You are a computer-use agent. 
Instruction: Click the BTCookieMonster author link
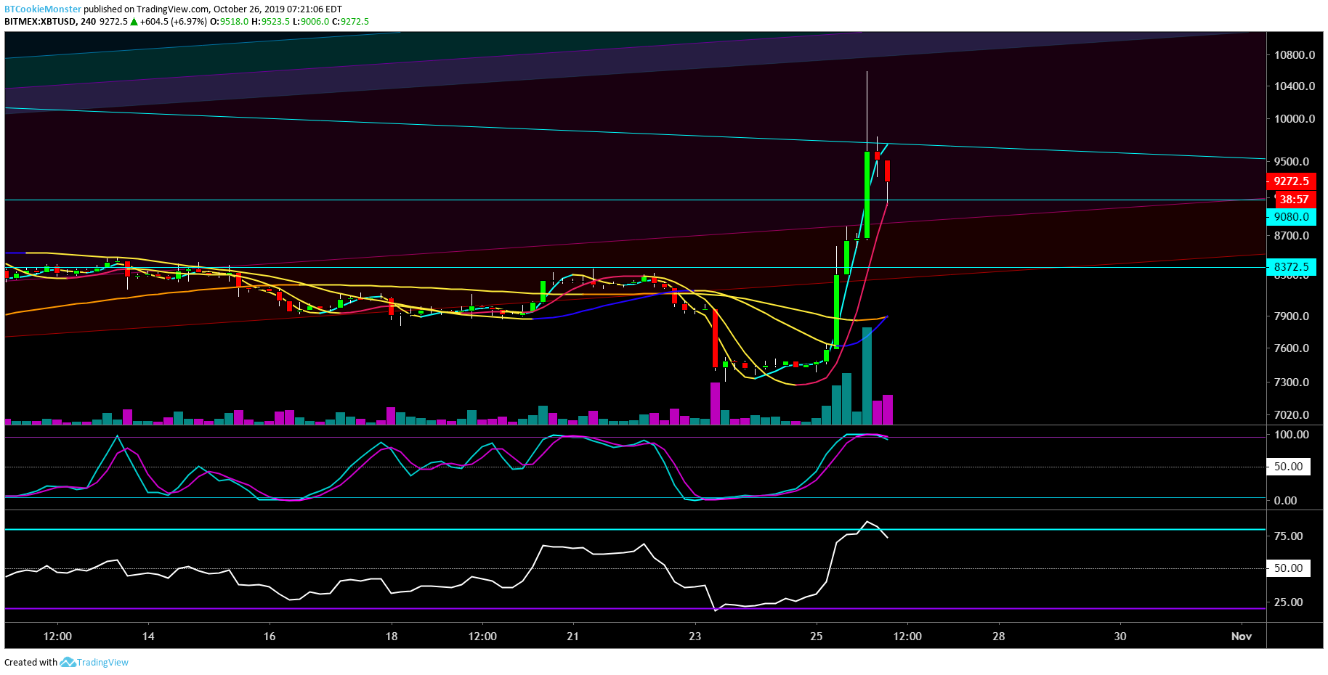43,9
